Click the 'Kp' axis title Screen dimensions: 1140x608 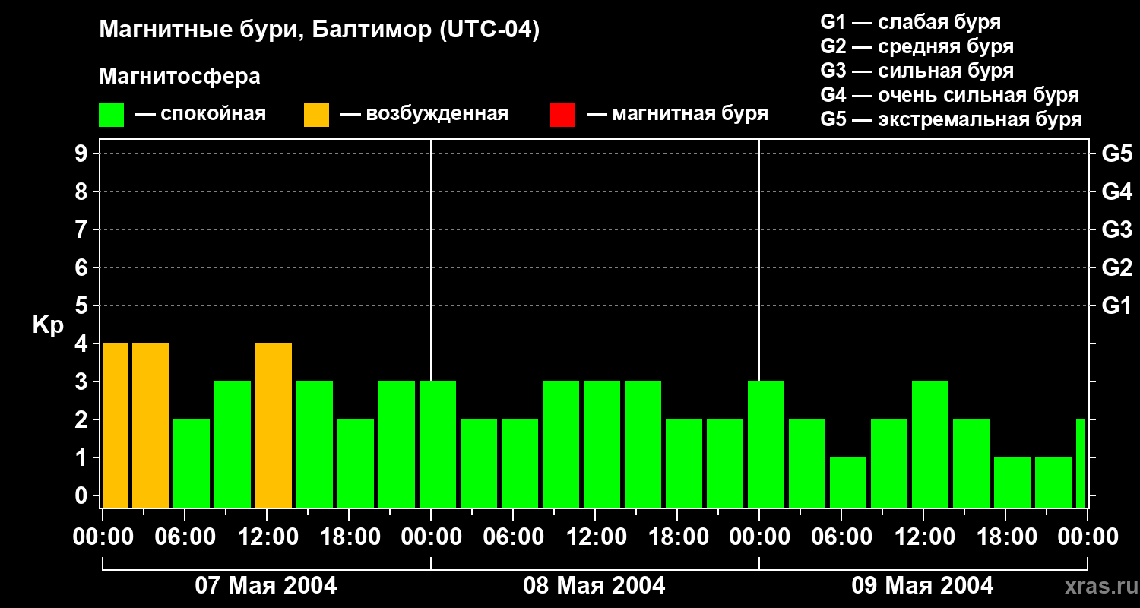coord(48,325)
